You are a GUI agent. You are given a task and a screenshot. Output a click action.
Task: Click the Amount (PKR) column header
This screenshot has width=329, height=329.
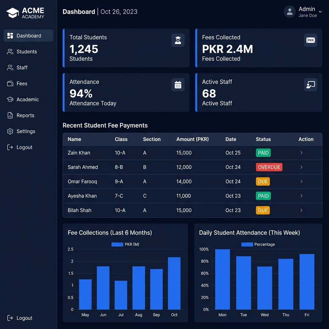click(x=192, y=139)
